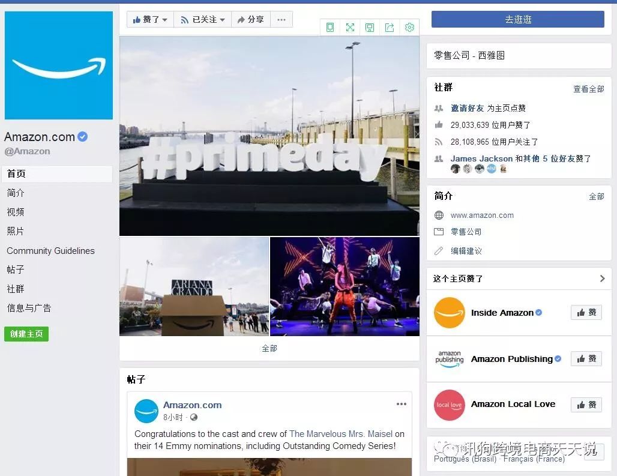Click the James Jackson name link
The image size is (617, 476).
[x=481, y=158]
